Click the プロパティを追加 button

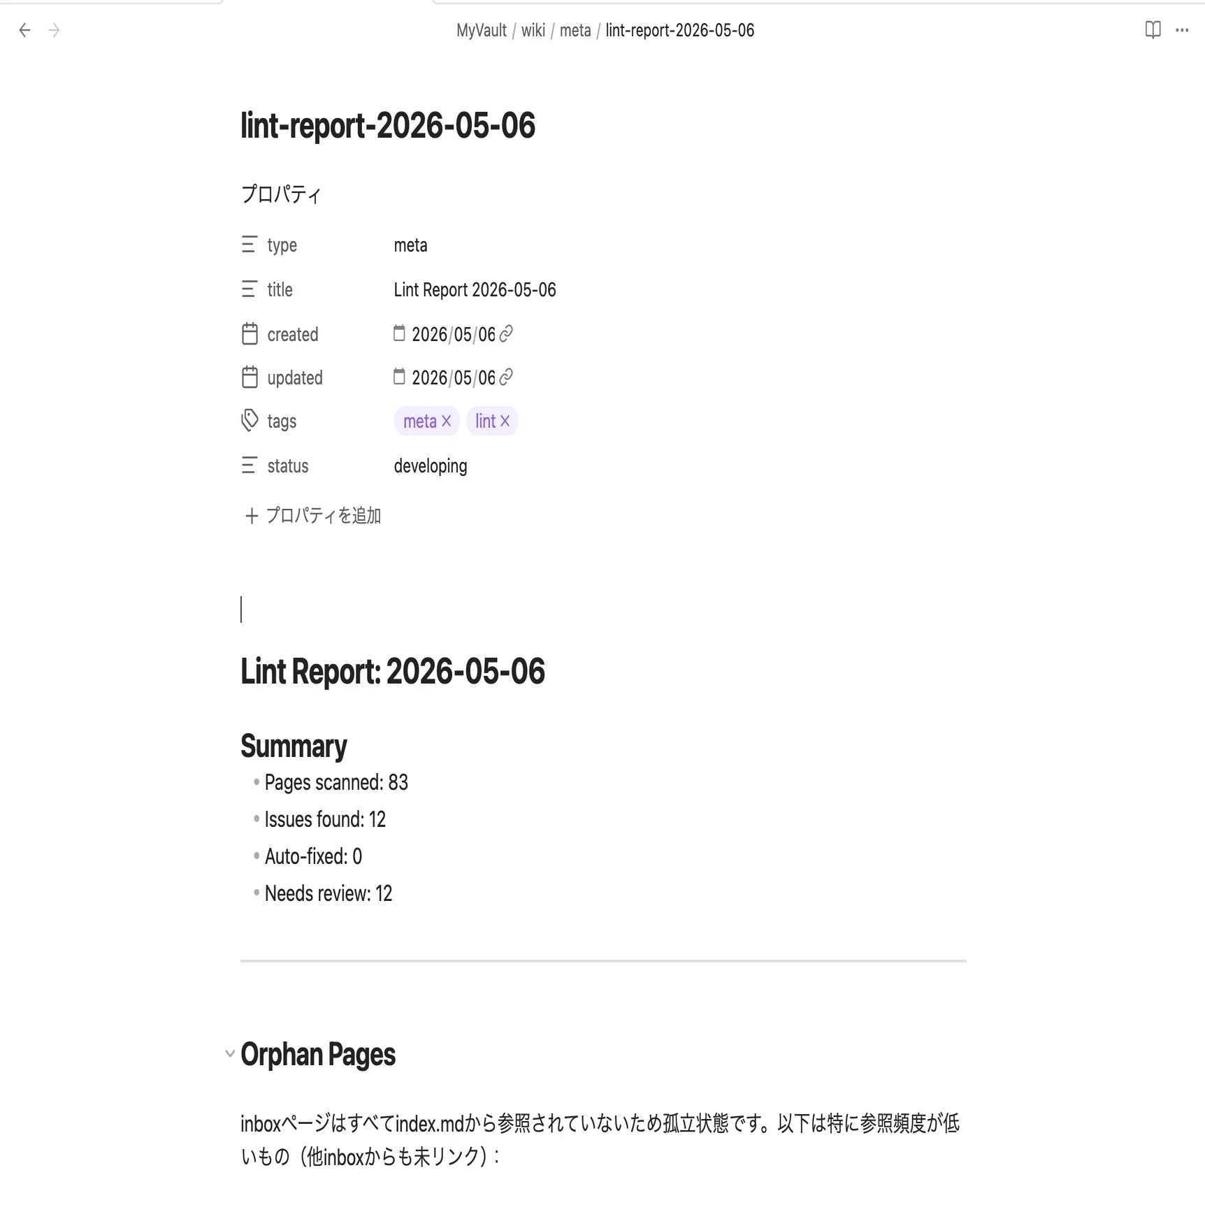pyautogui.click(x=312, y=516)
